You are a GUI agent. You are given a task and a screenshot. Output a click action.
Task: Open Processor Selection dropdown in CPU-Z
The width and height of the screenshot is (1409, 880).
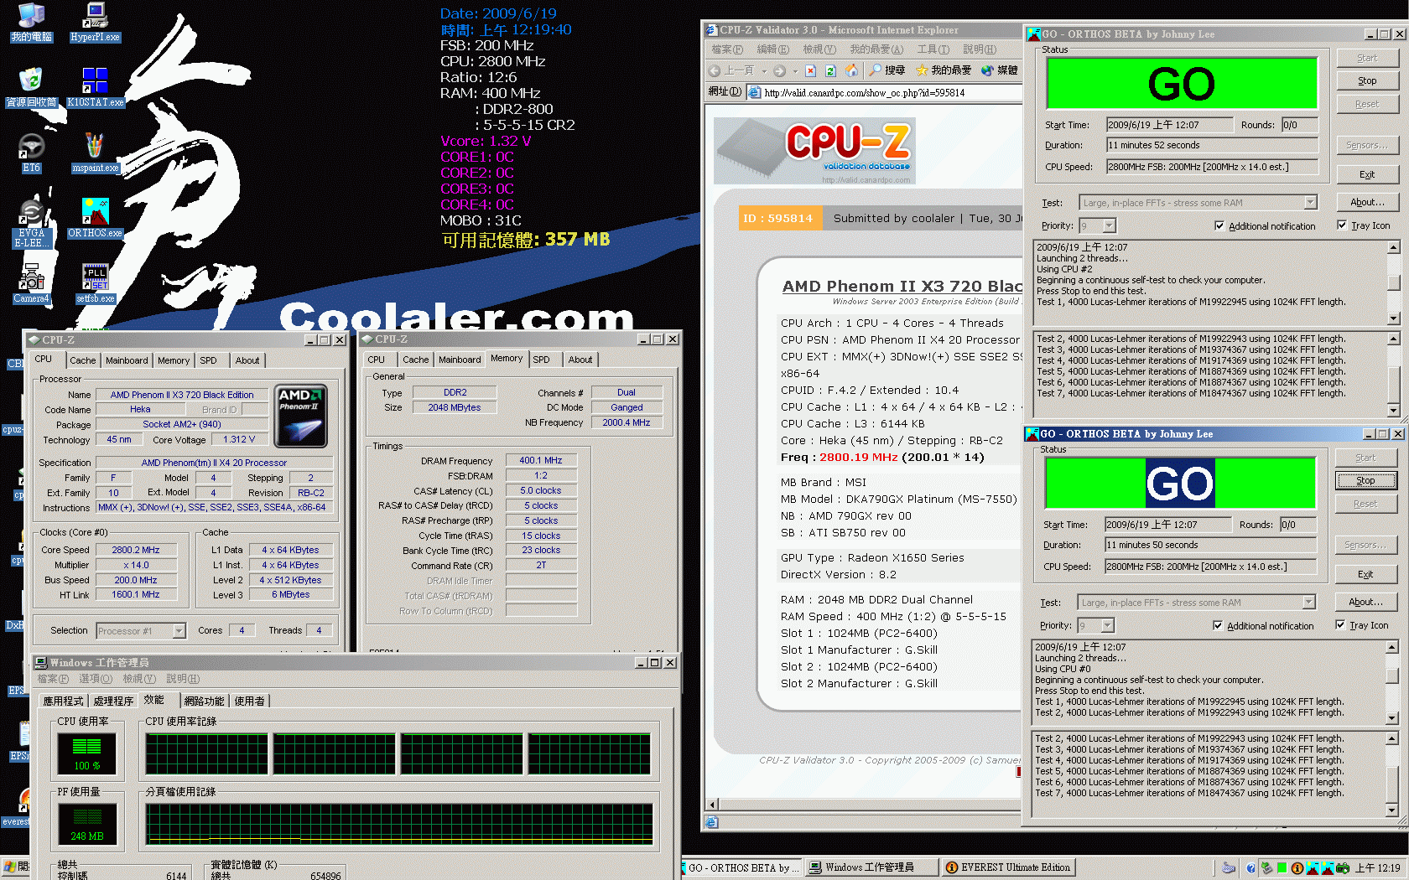coord(179,631)
